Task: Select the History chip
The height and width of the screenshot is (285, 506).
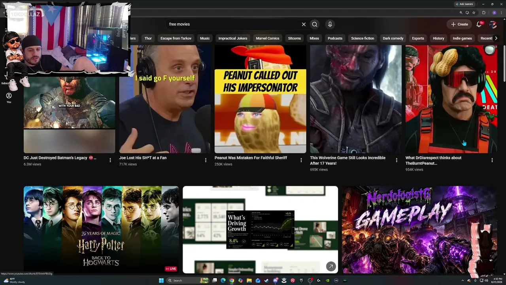Action: coord(438,38)
